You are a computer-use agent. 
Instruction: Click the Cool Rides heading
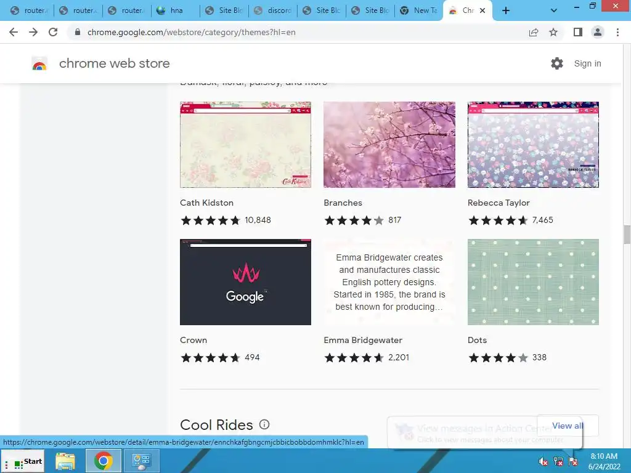[216, 425]
